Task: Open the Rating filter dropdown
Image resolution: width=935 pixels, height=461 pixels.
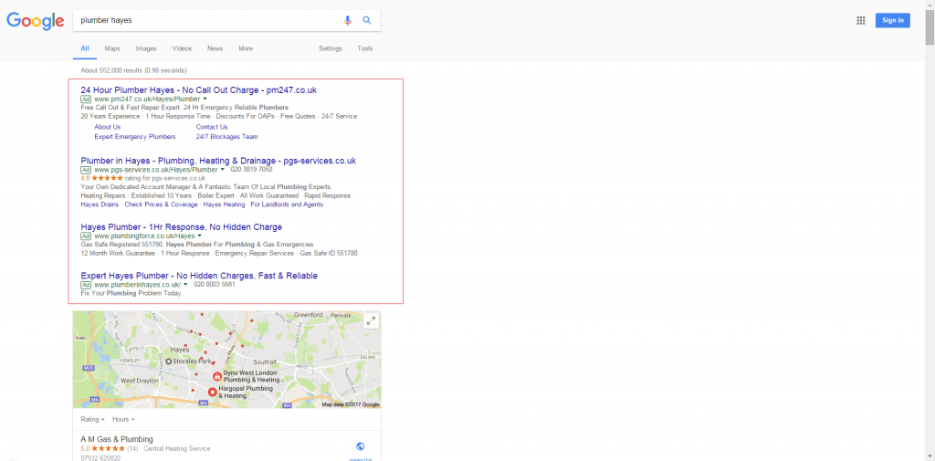Action: (92, 419)
